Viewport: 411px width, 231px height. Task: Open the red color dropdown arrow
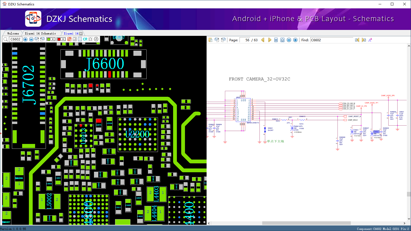[x=63, y=39]
